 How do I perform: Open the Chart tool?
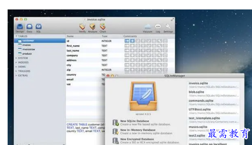click(x=103, y=28)
